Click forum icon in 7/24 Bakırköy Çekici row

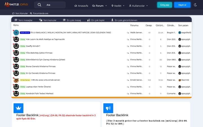pos(128,53)
